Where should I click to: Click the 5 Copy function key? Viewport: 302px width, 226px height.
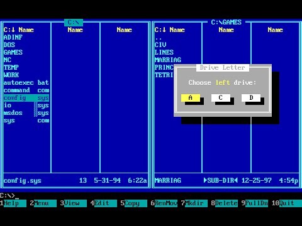point(134,203)
